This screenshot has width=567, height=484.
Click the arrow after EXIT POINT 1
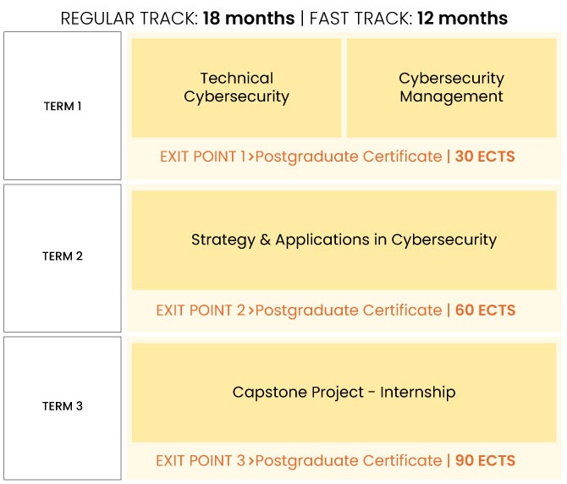pyautogui.click(x=251, y=157)
